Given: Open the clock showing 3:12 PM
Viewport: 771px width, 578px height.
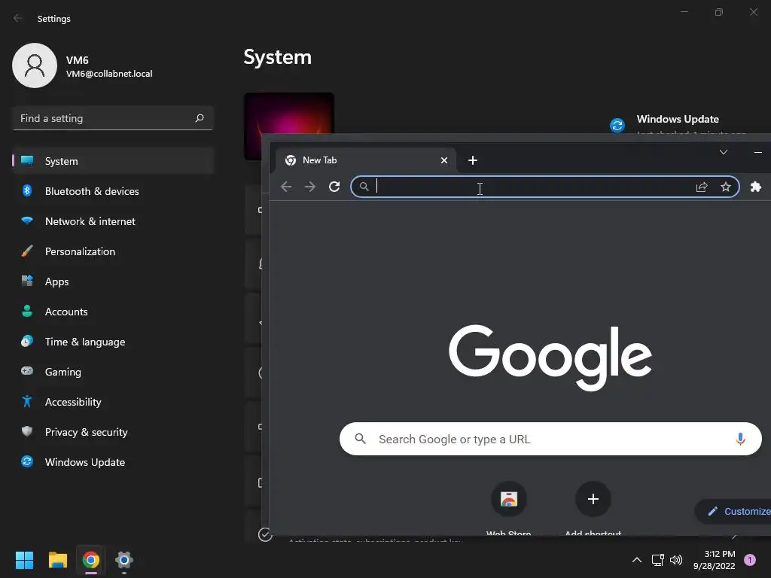Looking at the screenshot, I should 714,560.
